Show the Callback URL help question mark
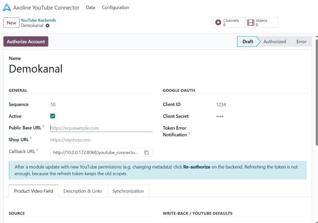Image resolution: width=318 pixels, height=223 pixels. [37, 150]
